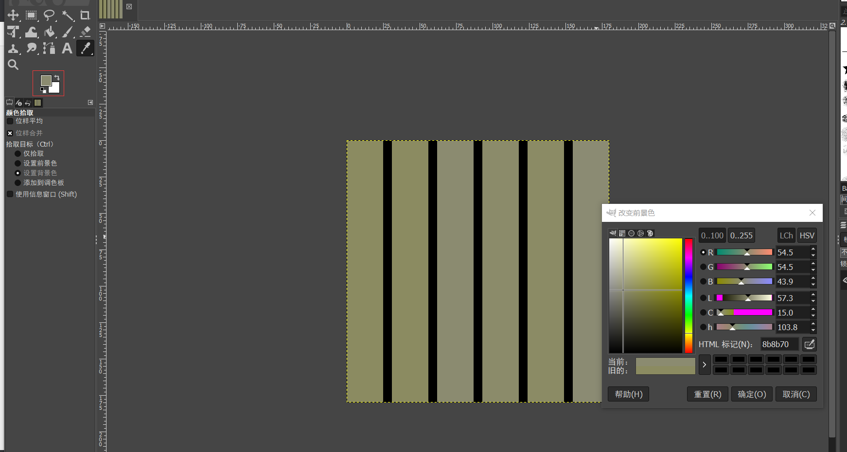Viewport: 847px width, 452px height.
Task: Click the striped image tab thumbnail
Action: click(111, 9)
